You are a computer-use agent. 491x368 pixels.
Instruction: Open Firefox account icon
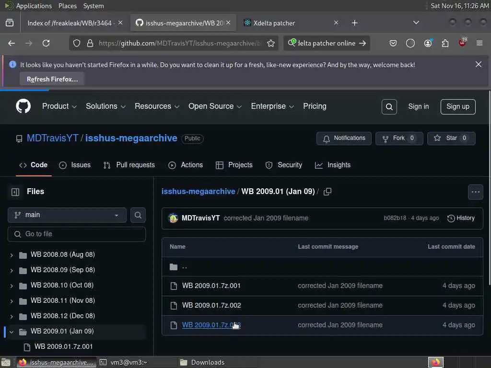(x=428, y=43)
